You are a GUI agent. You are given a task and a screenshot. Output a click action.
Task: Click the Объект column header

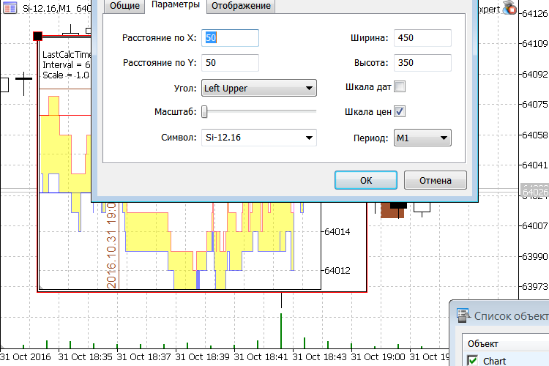506,343
